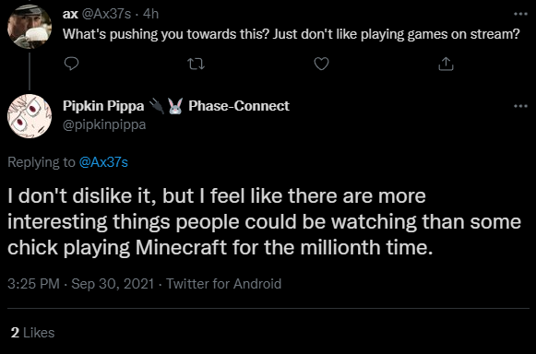Open the 2 Likes list
Screen dimensions: 536x354
point(33,333)
